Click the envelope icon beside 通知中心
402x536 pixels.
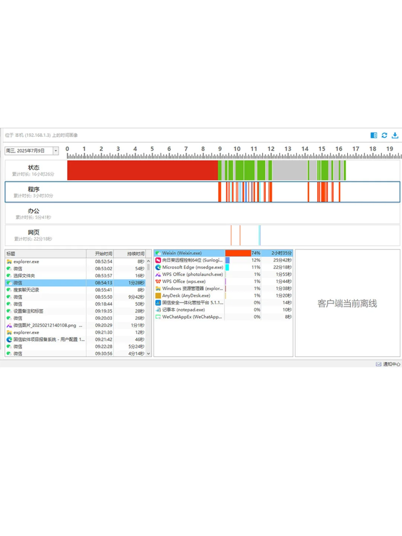coord(379,364)
